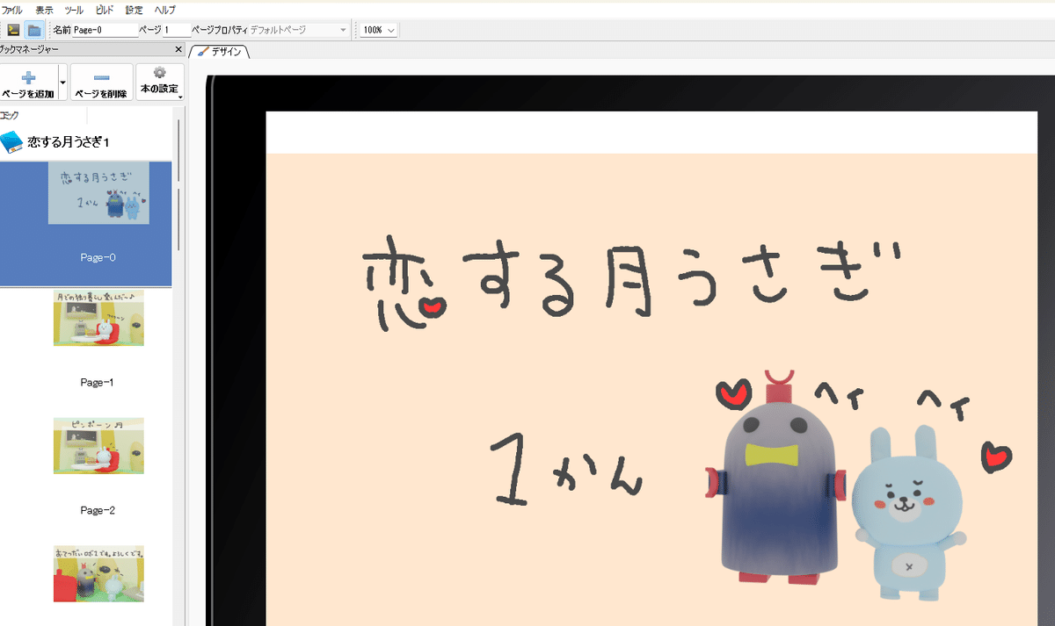Screen dimensions: 1055x626
Task: Toggle the Book Manager folder icon
Action: [x=34, y=30]
